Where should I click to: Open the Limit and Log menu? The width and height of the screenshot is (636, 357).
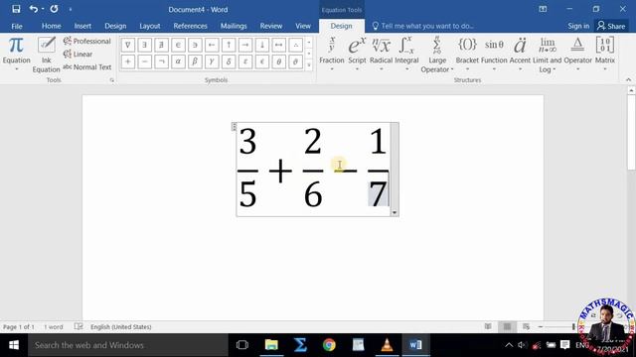click(547, 56)
